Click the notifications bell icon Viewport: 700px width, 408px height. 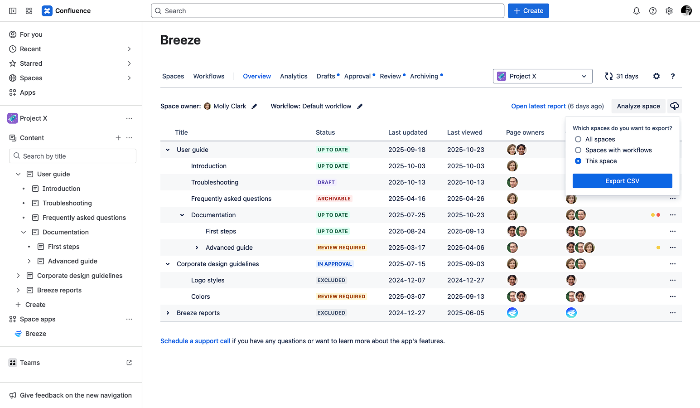pyautogui.click(x=636, y=10)
